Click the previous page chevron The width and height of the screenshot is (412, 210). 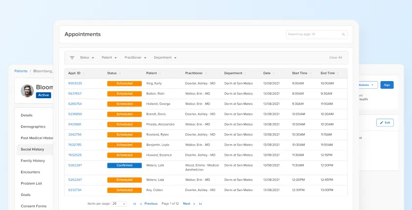click(141, 204)
